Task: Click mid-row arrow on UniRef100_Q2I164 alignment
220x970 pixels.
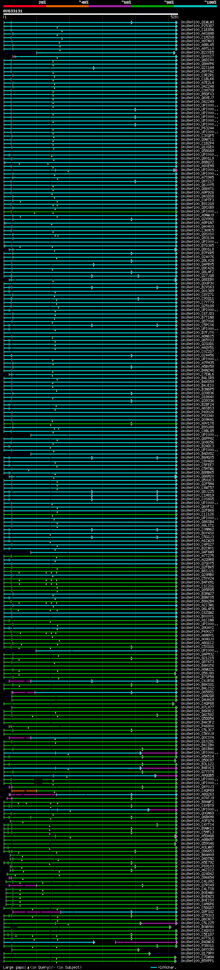Action: click(x=93, y=68)
